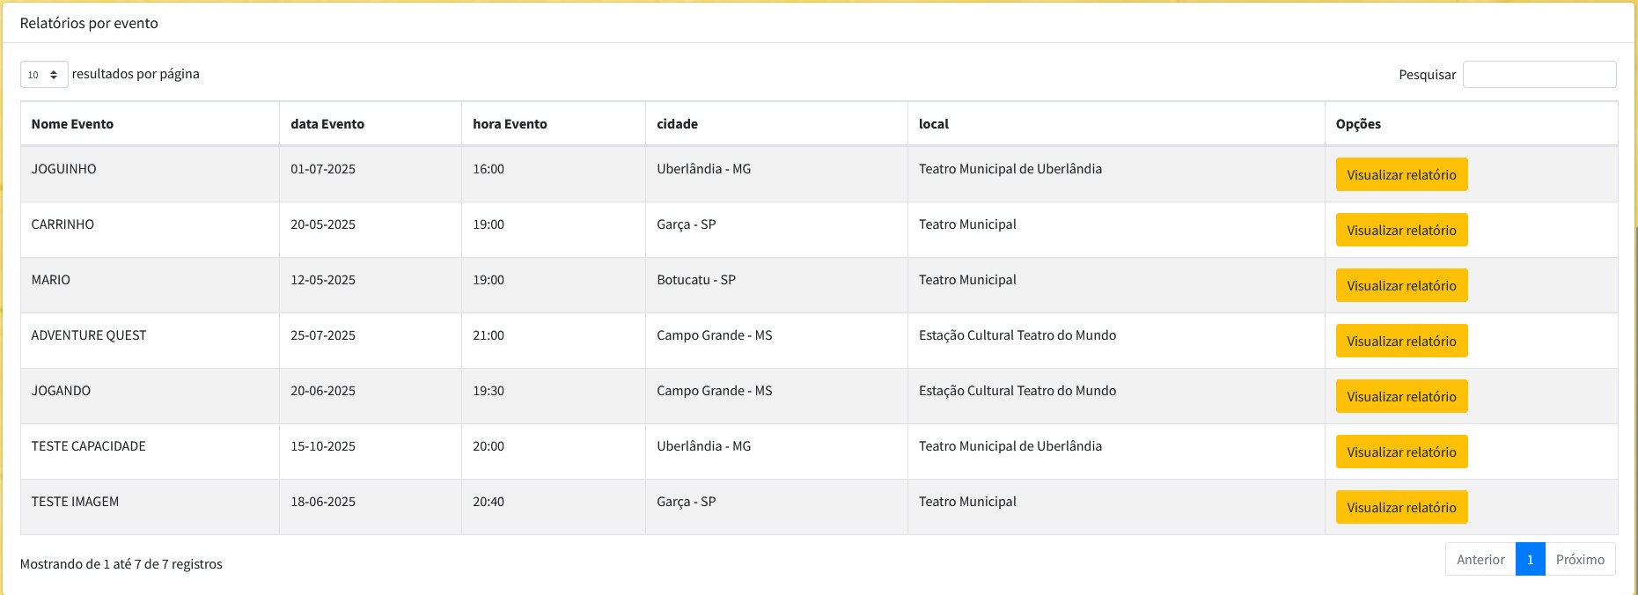1638x595 pixels.
Task: View report for CARRINHO event
Action: (1401, 230)
